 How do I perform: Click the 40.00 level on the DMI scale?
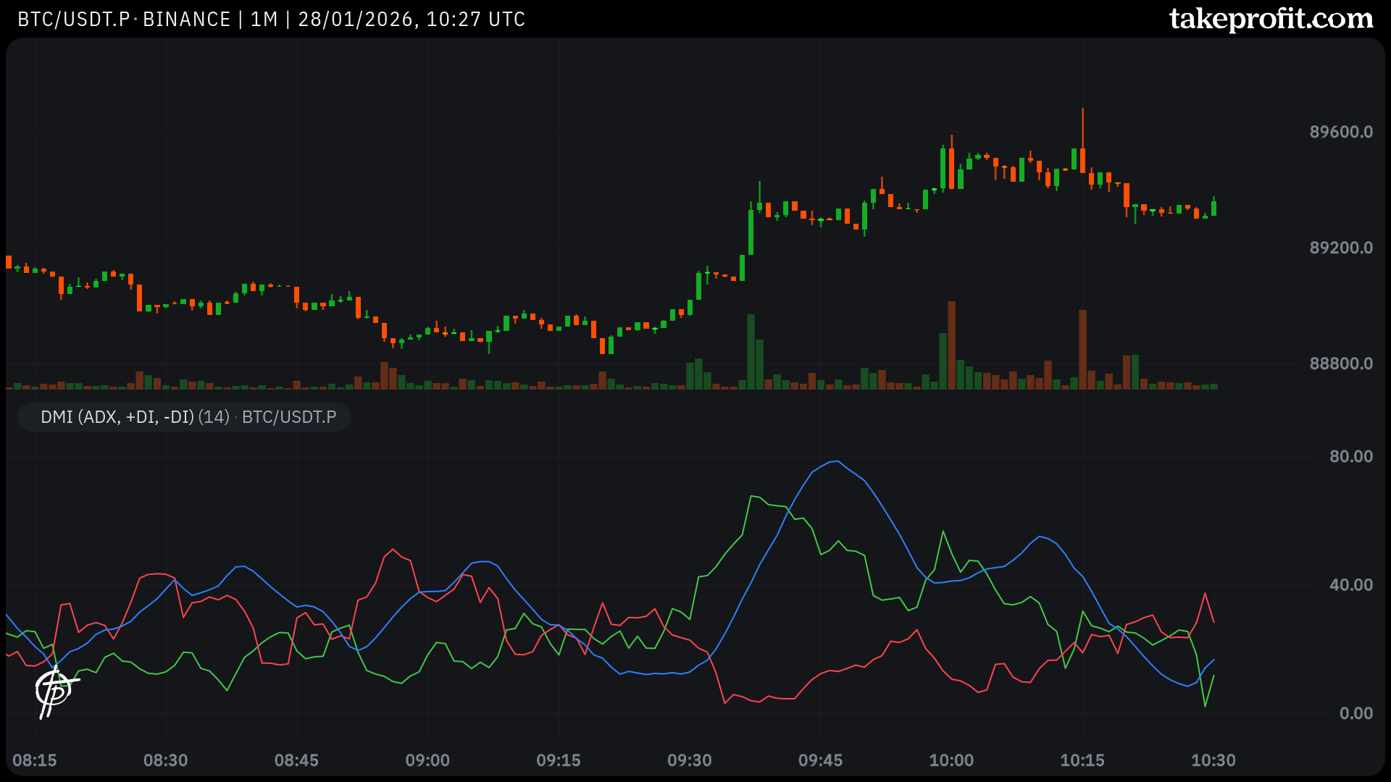(1350, 584)
